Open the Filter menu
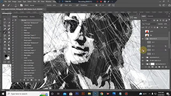 pyautogui.click(x=34, y=2)
